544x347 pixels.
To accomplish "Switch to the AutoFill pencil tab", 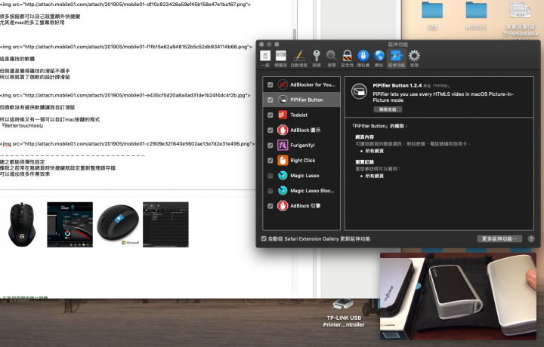I will (298, 59).
